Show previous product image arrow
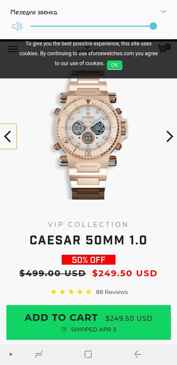177x365 pixels. point(8,137)
